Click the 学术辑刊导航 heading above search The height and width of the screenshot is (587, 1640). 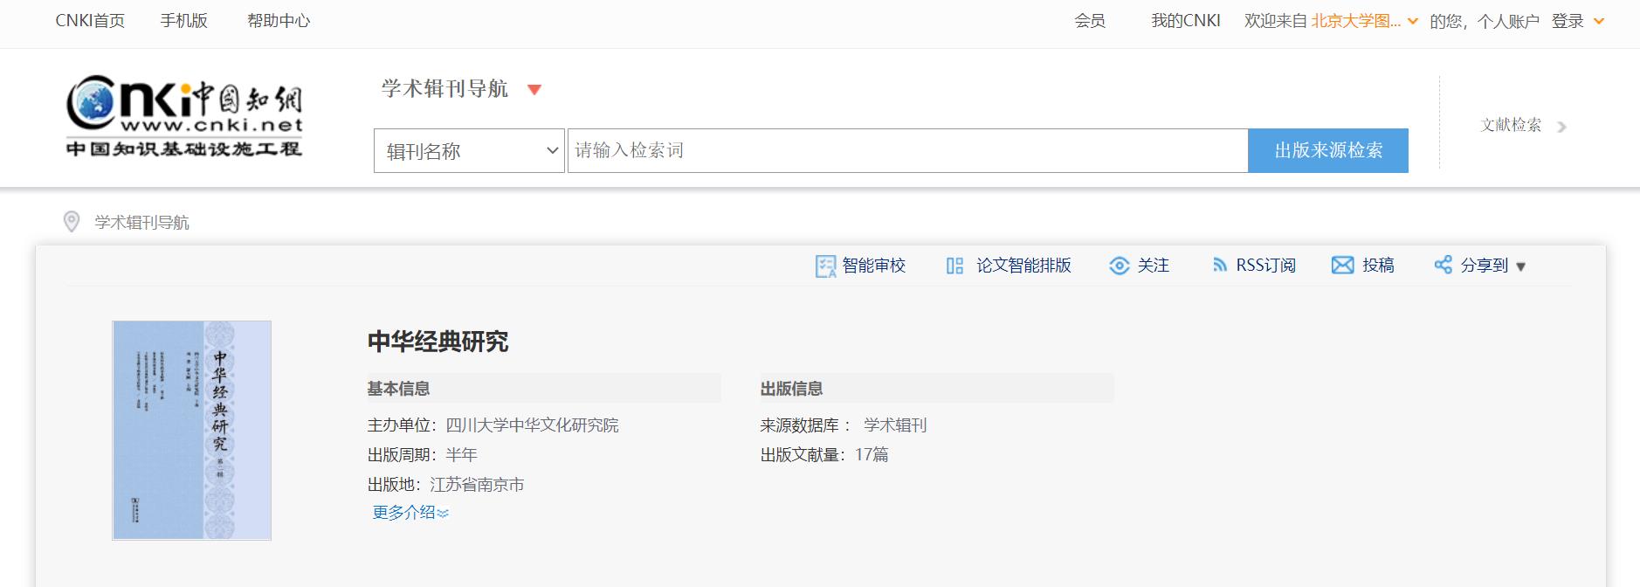click(x=444, y=89)
